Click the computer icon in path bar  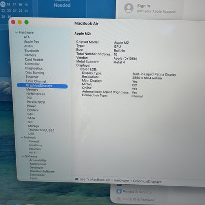coord(77,179)
